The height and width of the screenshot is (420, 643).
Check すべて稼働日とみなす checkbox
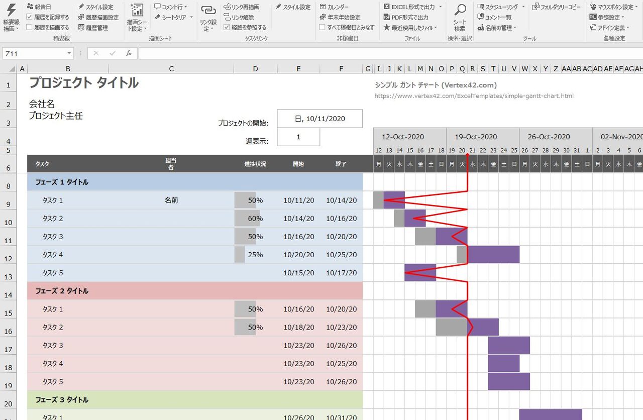pos(323,28)
